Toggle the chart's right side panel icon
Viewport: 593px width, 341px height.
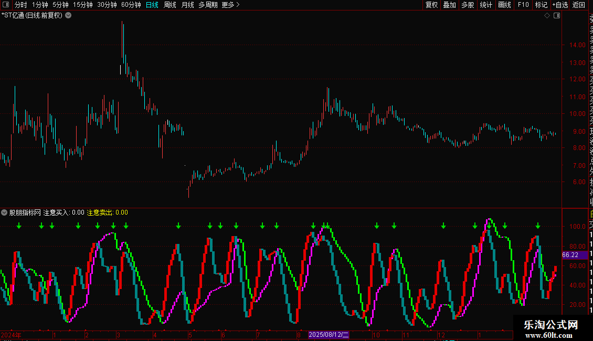pyautogui.click(x=557, y=16)
